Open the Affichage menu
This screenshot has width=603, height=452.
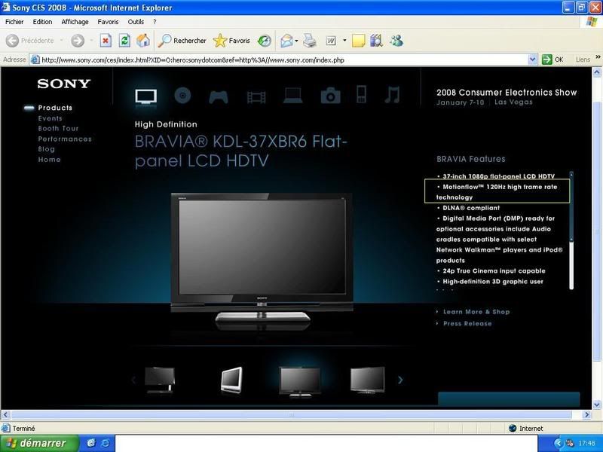pos(75,22)
